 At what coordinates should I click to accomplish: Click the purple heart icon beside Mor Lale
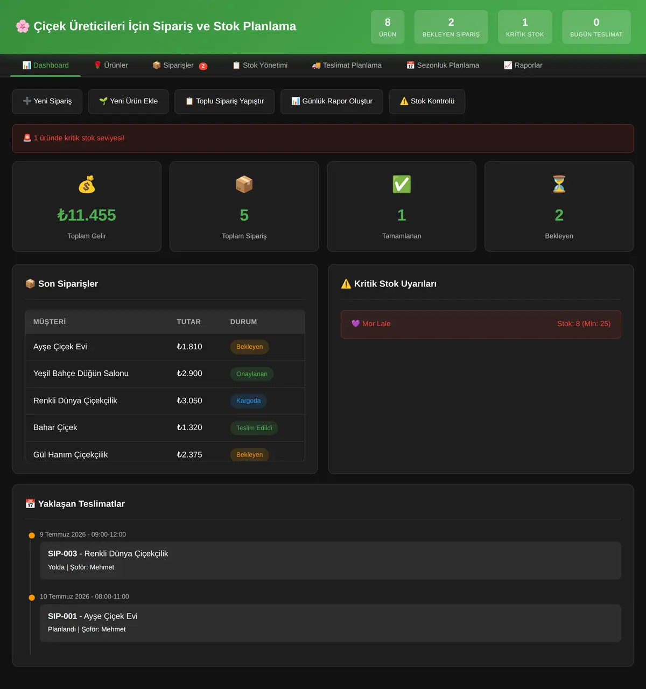[355, 324]
